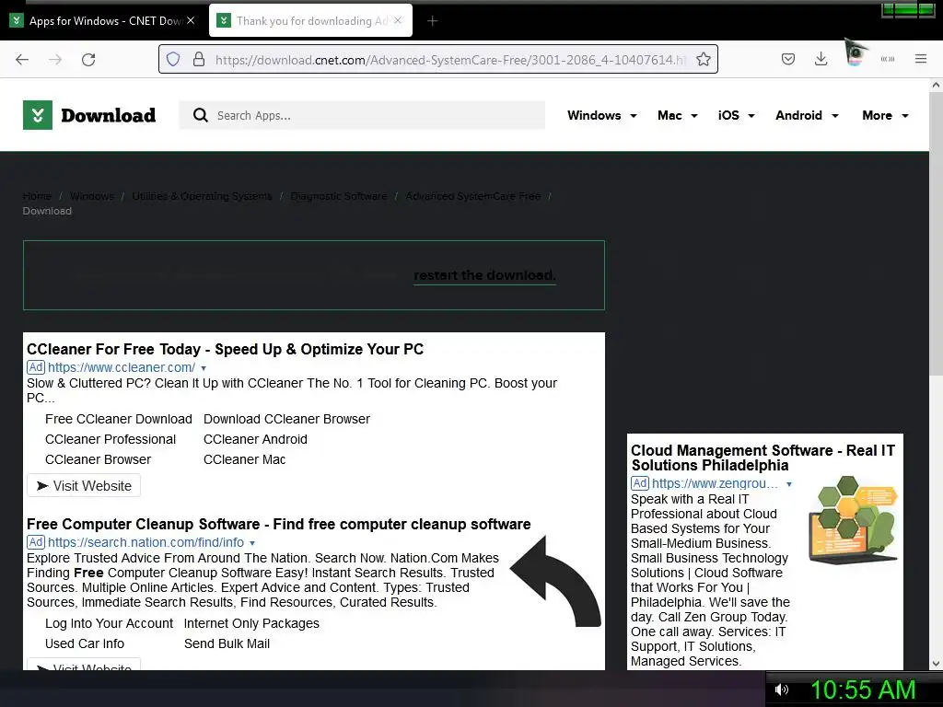Viewport: 943px width, 707px height.
Task: Open Advanced SystemCare Free breadcrumb
Action: tap(472, 196)
